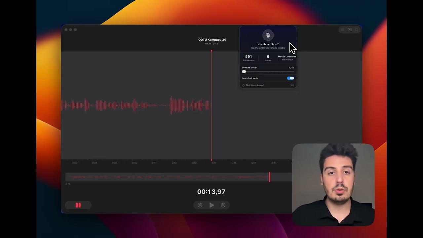Click the 'Unmute delay' label
Screen dimensions: 423x238
tap(249, 67)
